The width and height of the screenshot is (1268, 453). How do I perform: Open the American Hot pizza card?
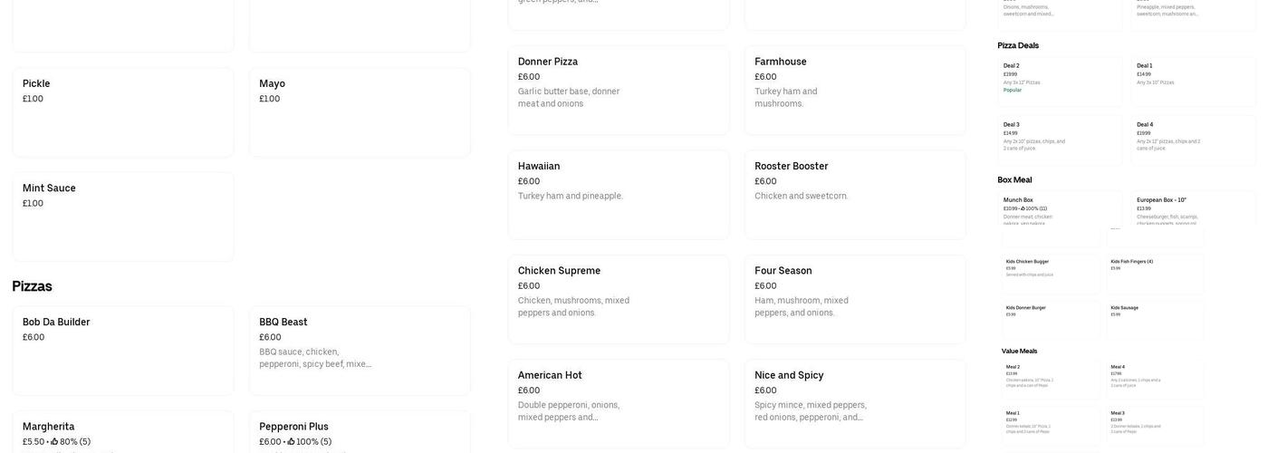click(618, 403)
